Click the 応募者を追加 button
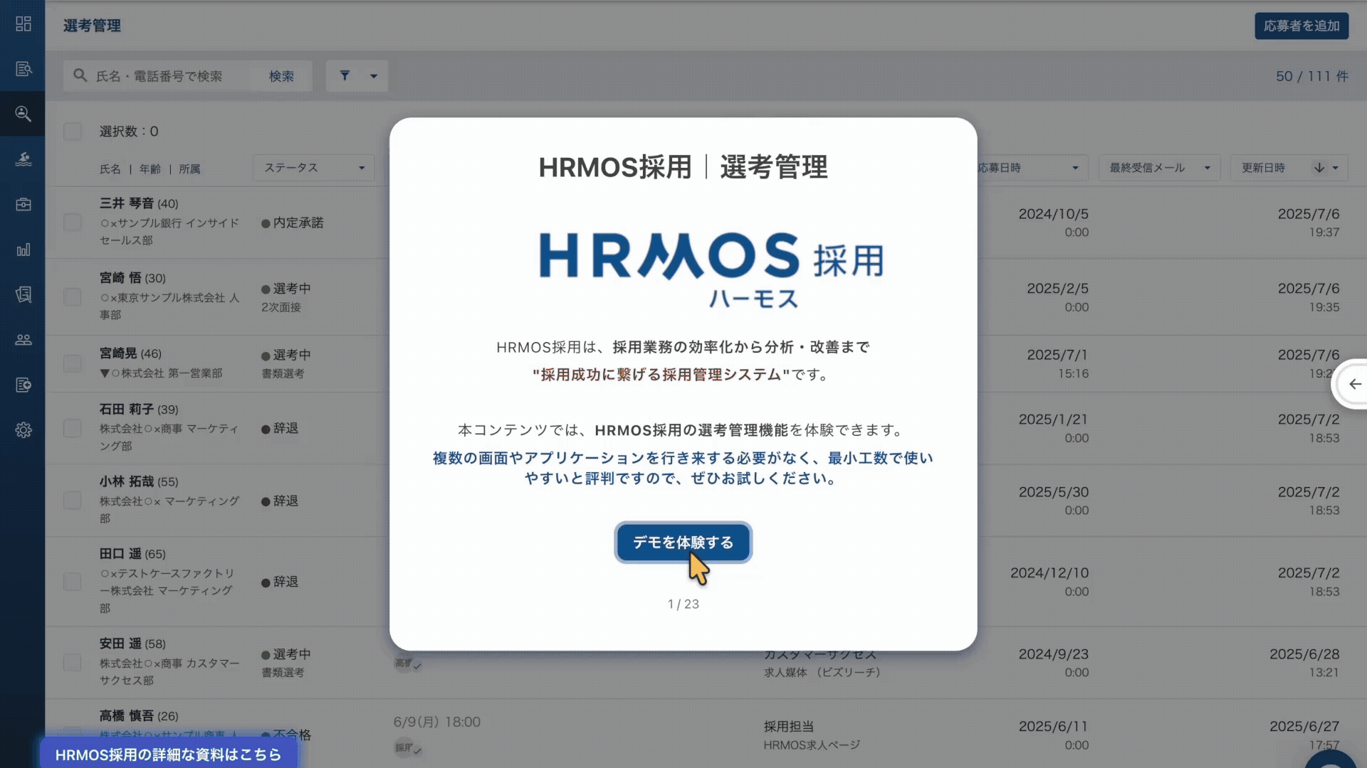 point(1301,26)
